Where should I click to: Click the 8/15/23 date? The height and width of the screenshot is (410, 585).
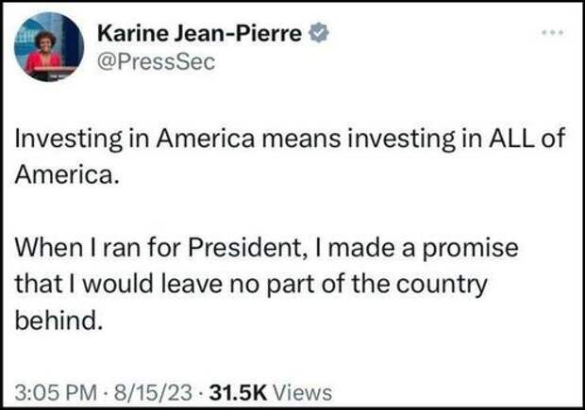[153, 393]
